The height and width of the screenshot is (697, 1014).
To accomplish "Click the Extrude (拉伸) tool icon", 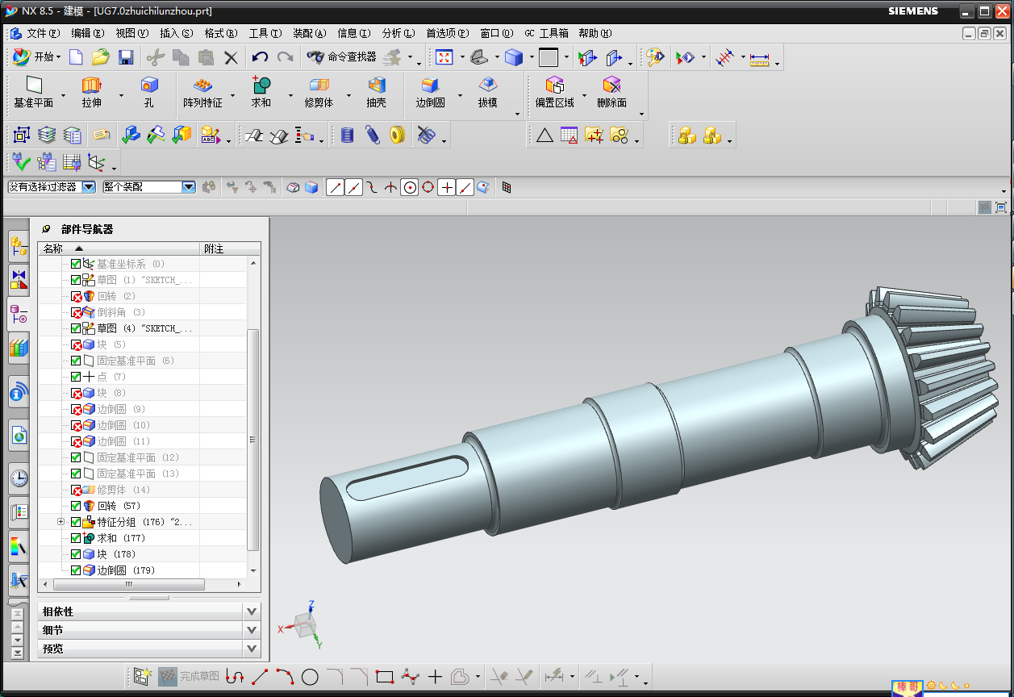I will pyautogui.click(x=91, y=86).
